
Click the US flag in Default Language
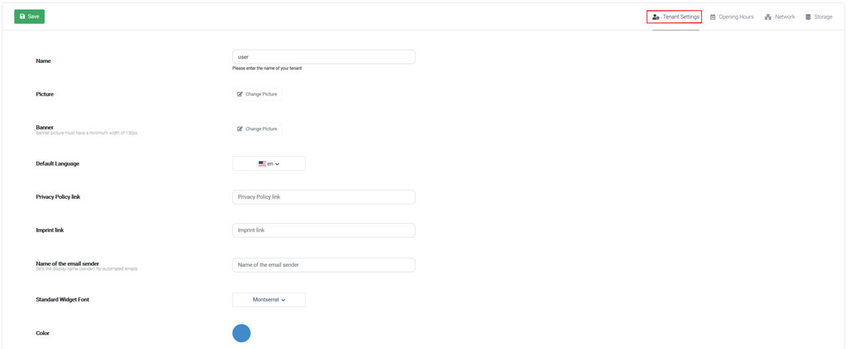click(x=262, y=164)
